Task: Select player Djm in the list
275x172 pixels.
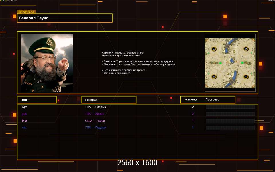Action: tap(25, 107)
